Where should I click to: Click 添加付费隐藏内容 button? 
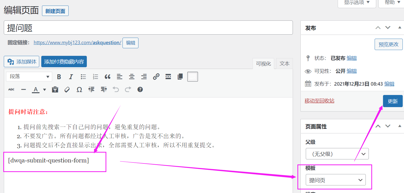pyautogui.click(x=64, y=62)
